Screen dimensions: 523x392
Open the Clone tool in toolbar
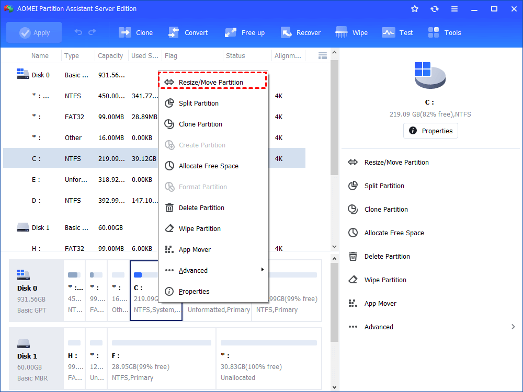click(x=136, y=32)
